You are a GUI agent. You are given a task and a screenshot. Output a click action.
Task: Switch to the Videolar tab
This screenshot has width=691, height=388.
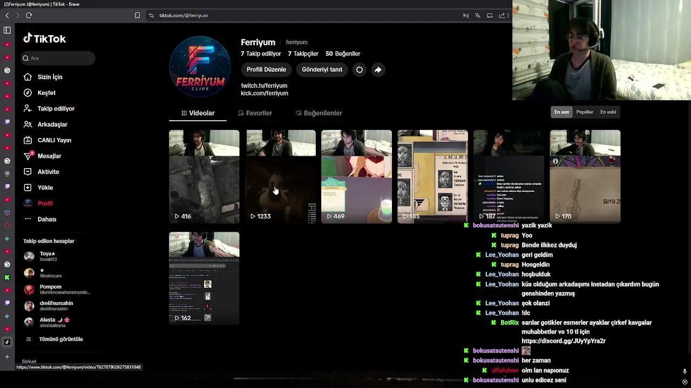198,113
